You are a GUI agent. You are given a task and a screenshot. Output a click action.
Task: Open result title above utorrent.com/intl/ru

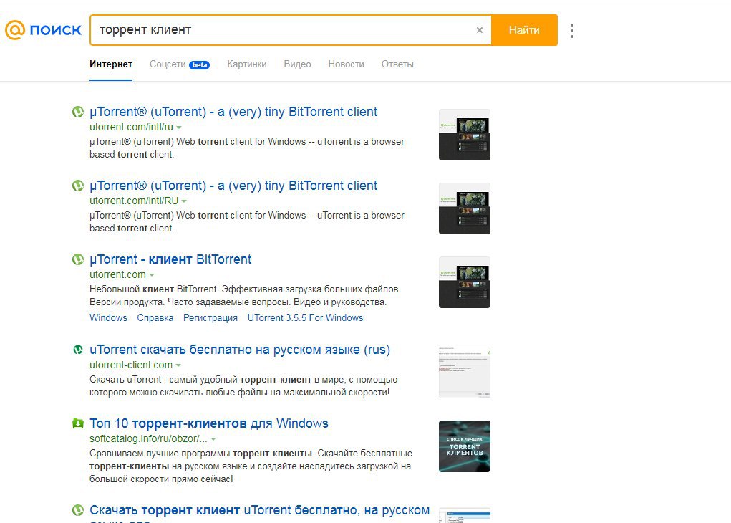(x=233, y=112)
